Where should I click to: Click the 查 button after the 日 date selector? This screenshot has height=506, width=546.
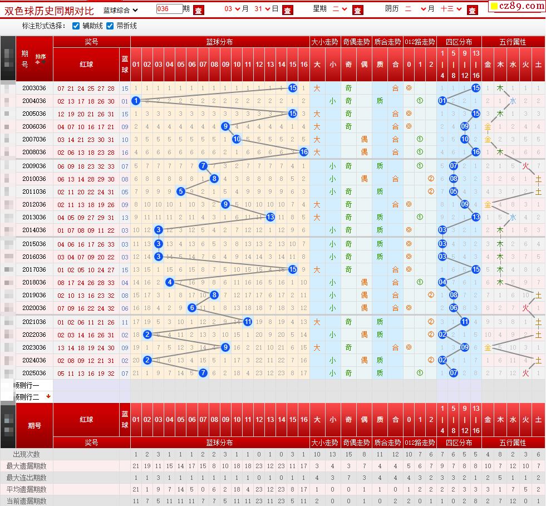287,9
